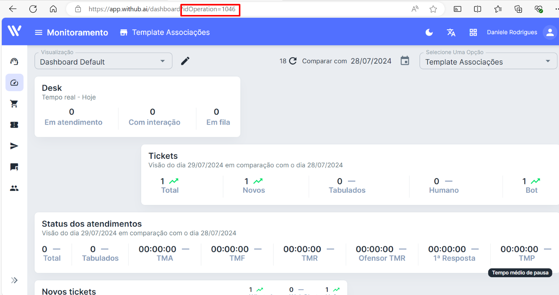Screen dimensions: 559x295
Task: Expand the sidebar with double chevron
Action: 14,280
